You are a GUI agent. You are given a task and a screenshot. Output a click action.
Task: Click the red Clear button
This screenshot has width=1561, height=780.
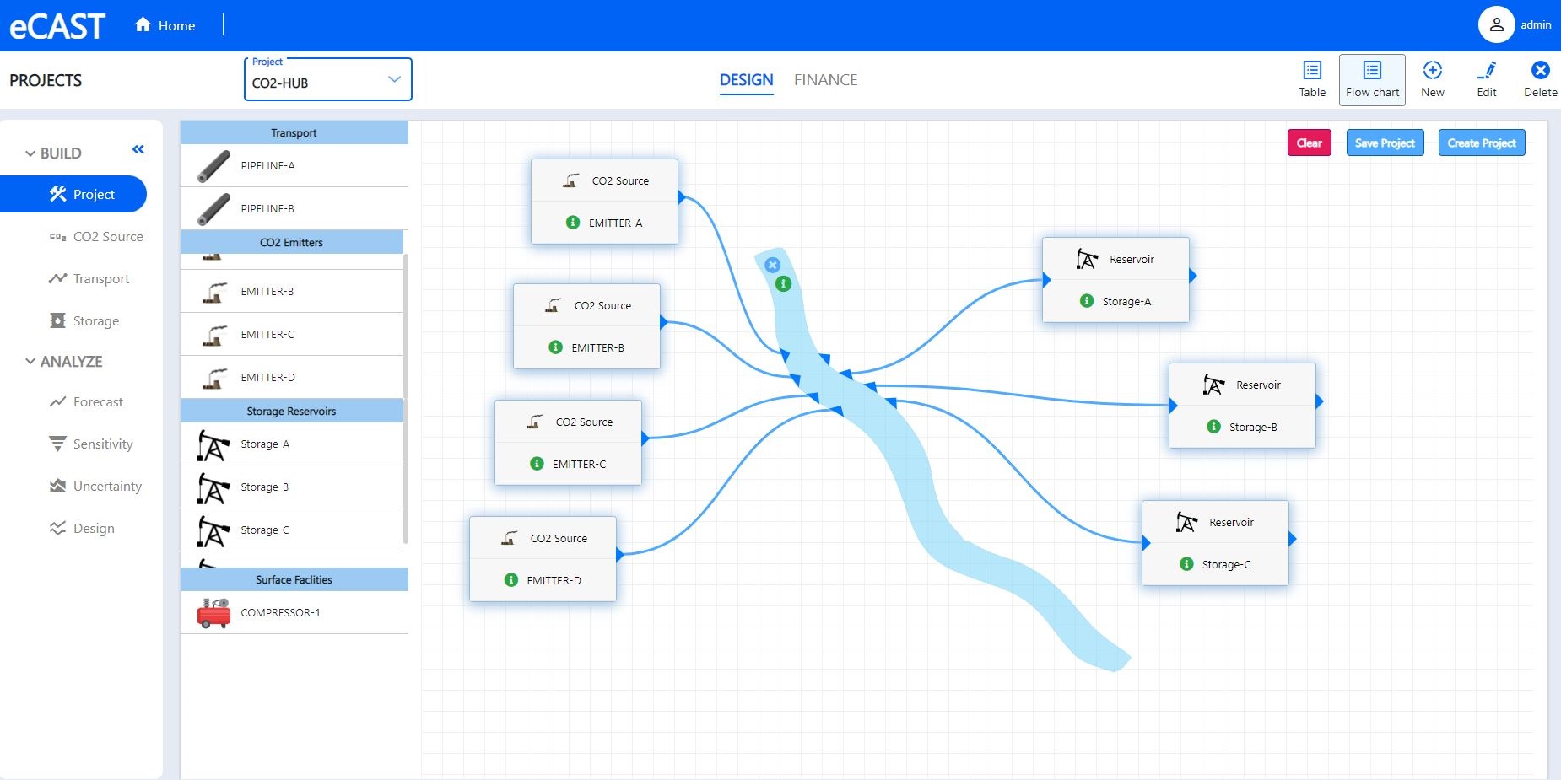coord(1309,143)
